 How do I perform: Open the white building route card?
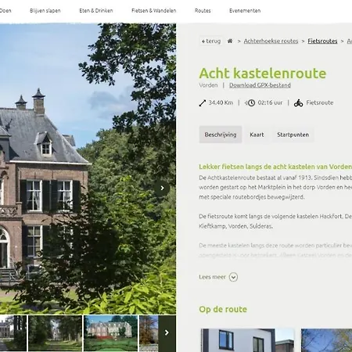pyautogui.click(x=247, y=340)
